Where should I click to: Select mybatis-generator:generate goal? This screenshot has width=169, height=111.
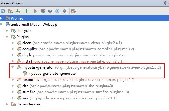click(x=52, y=74)
